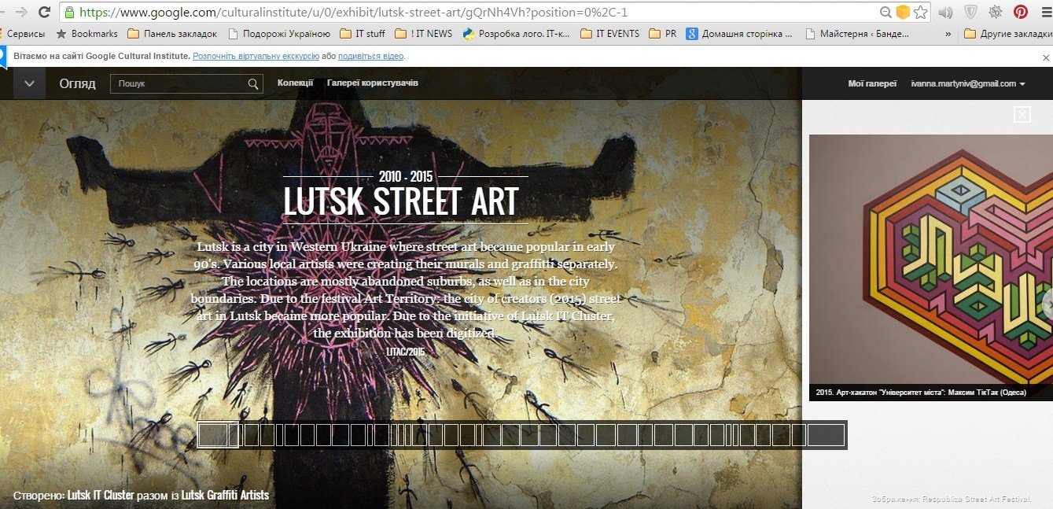Click the shield extension icon

coord(970,13)
